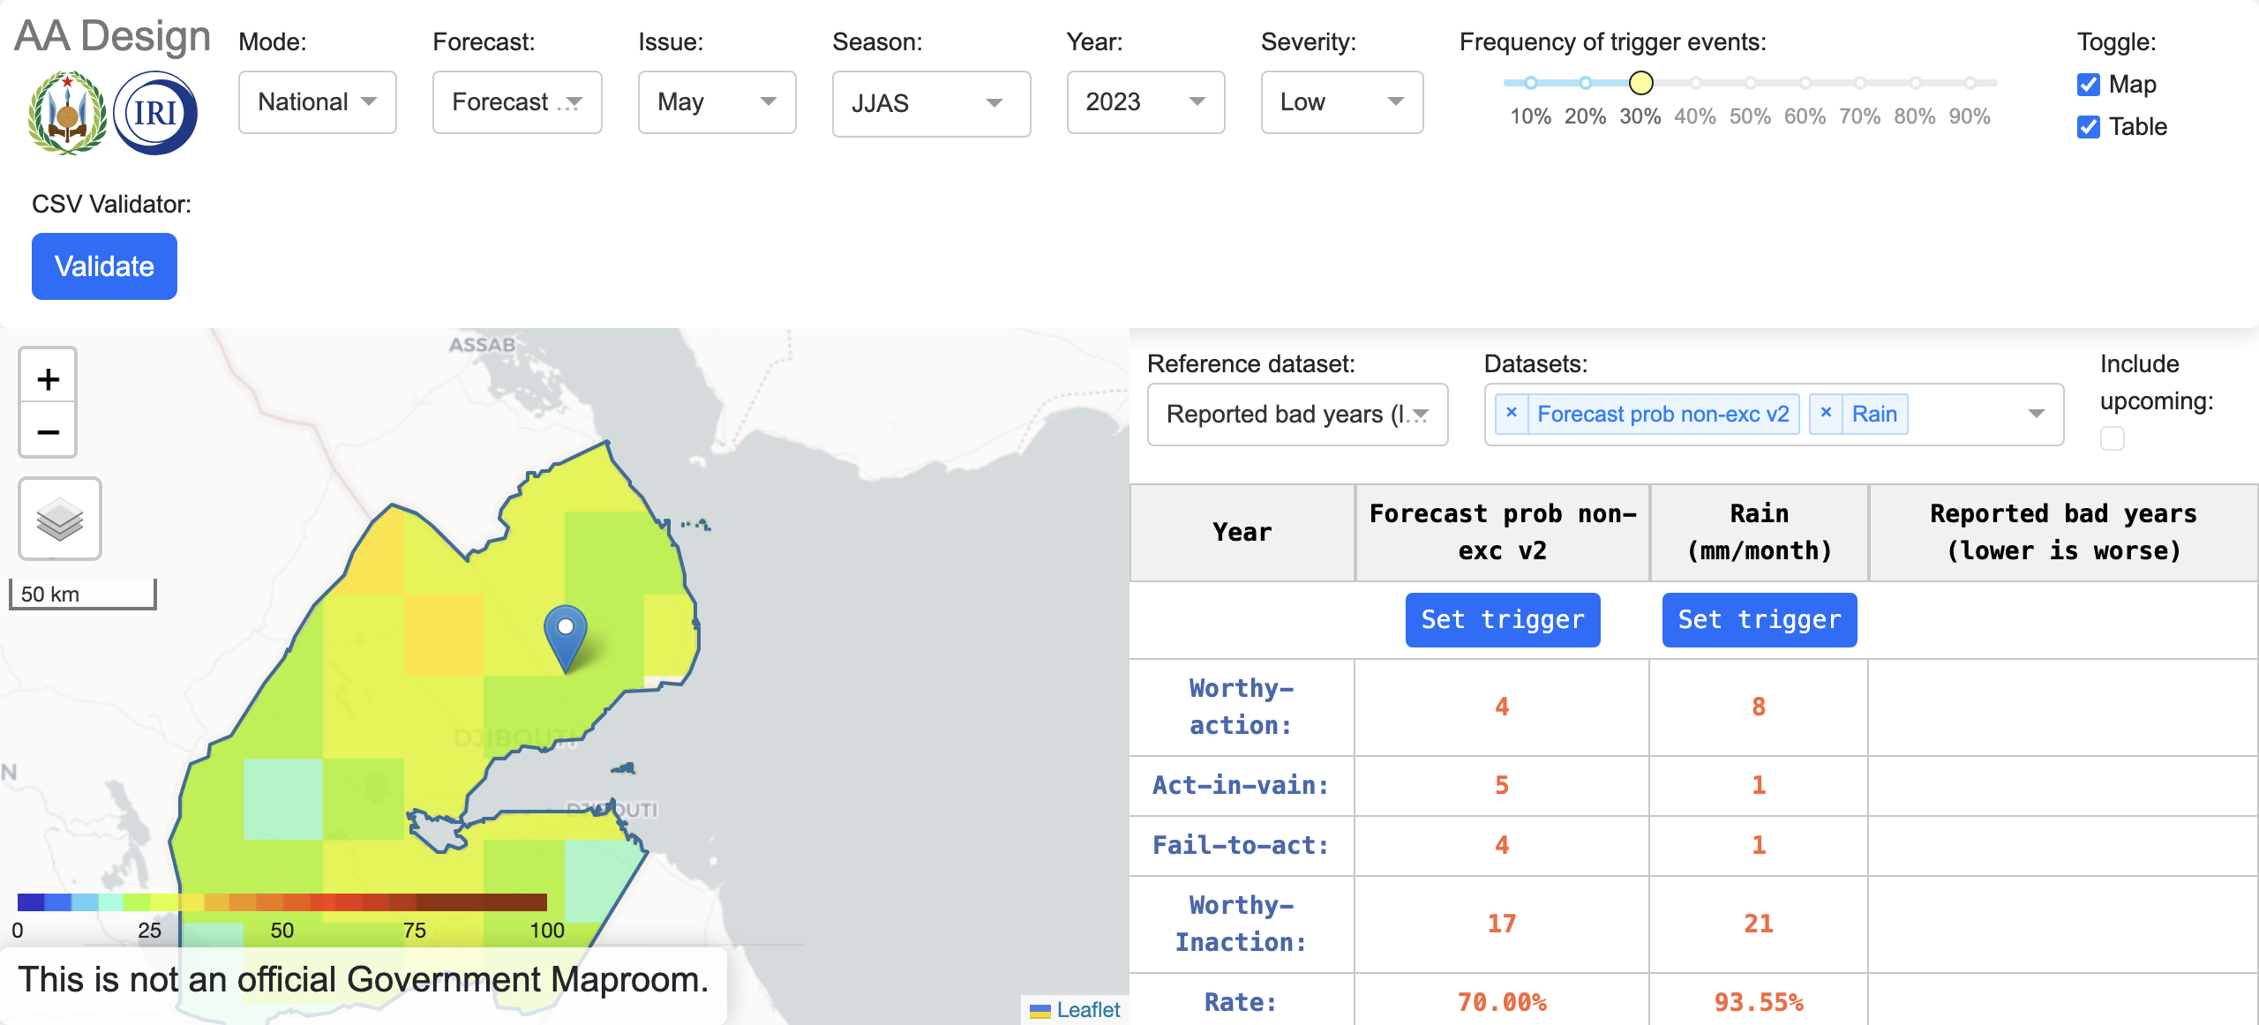Enable Include upcoming checkbox

coord(2112,438)
